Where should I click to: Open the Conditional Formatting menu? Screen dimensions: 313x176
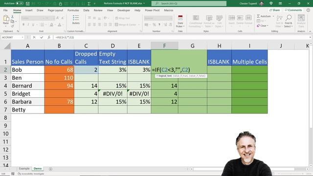click(x=196, y=22)
